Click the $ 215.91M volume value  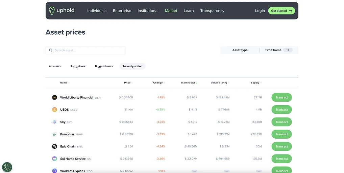click(223, 134)
